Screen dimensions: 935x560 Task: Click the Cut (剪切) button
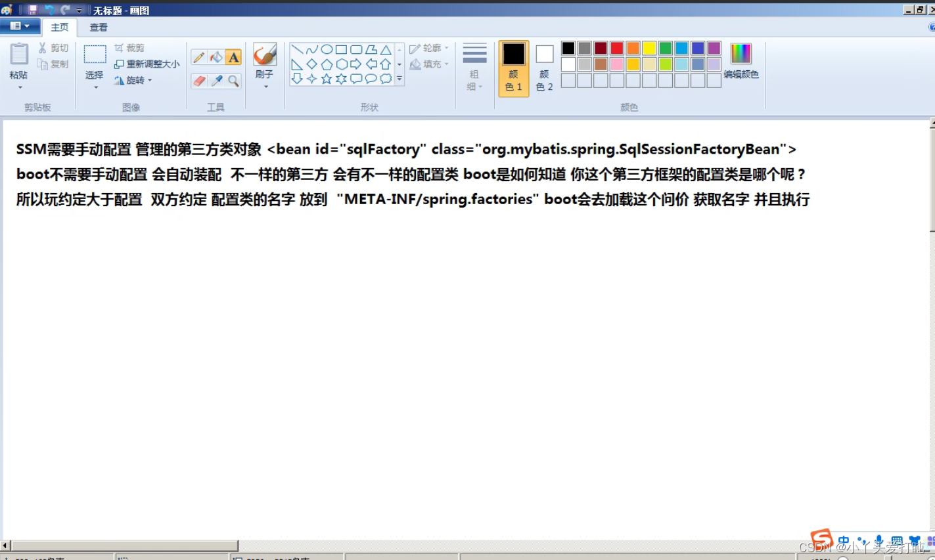(53, 48)
